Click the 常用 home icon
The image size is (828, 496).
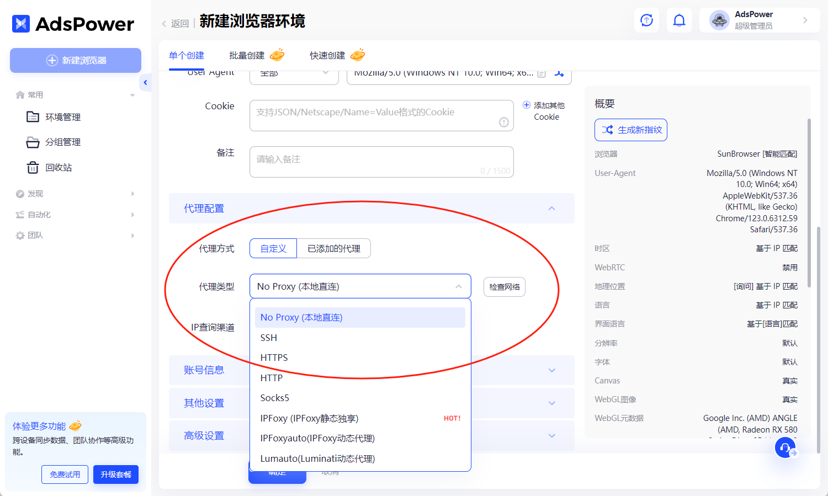coord(20,95)
